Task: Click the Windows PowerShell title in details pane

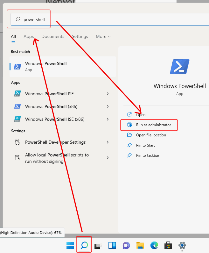Action: pyautogui.click(x=179, y=86)
